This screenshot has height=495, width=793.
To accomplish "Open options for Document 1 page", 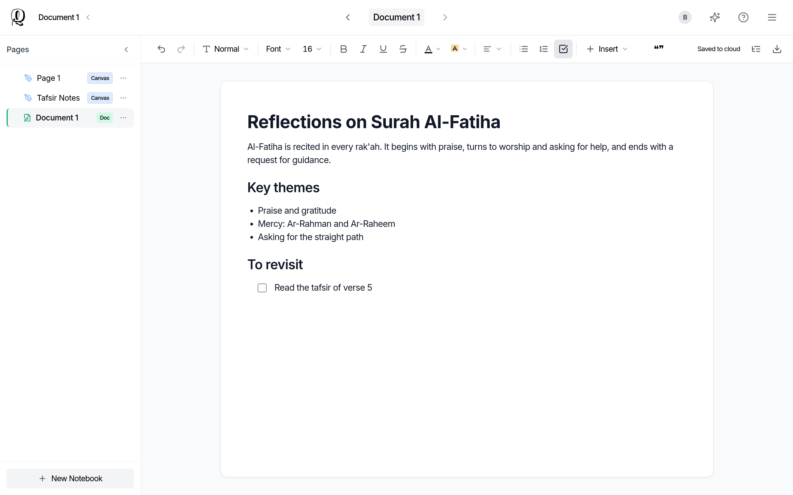I will [x=123, y=118].
